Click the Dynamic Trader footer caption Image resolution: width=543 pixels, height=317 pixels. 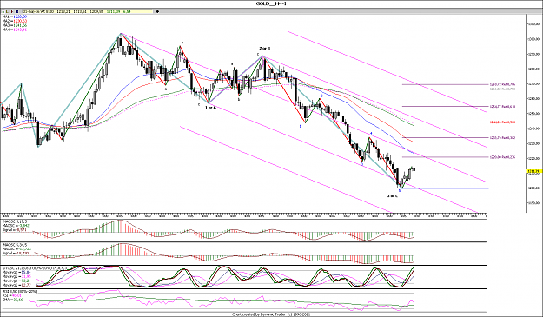click(x=271, y=314)
